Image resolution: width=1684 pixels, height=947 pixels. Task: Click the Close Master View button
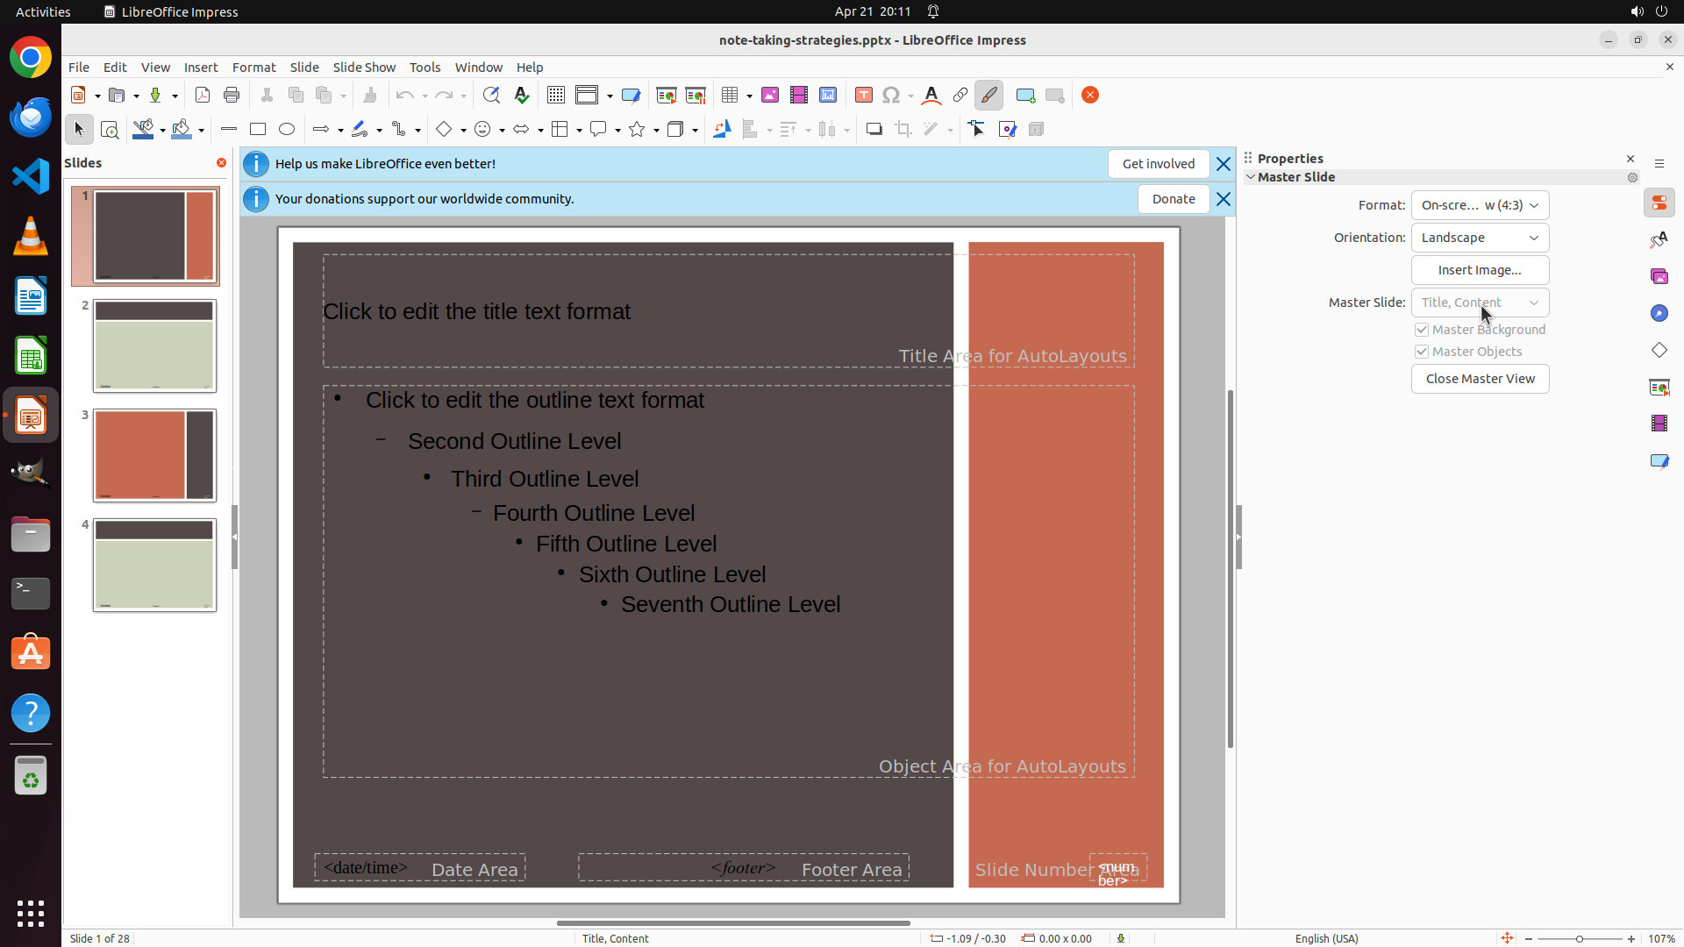[x=1480, y=379]
